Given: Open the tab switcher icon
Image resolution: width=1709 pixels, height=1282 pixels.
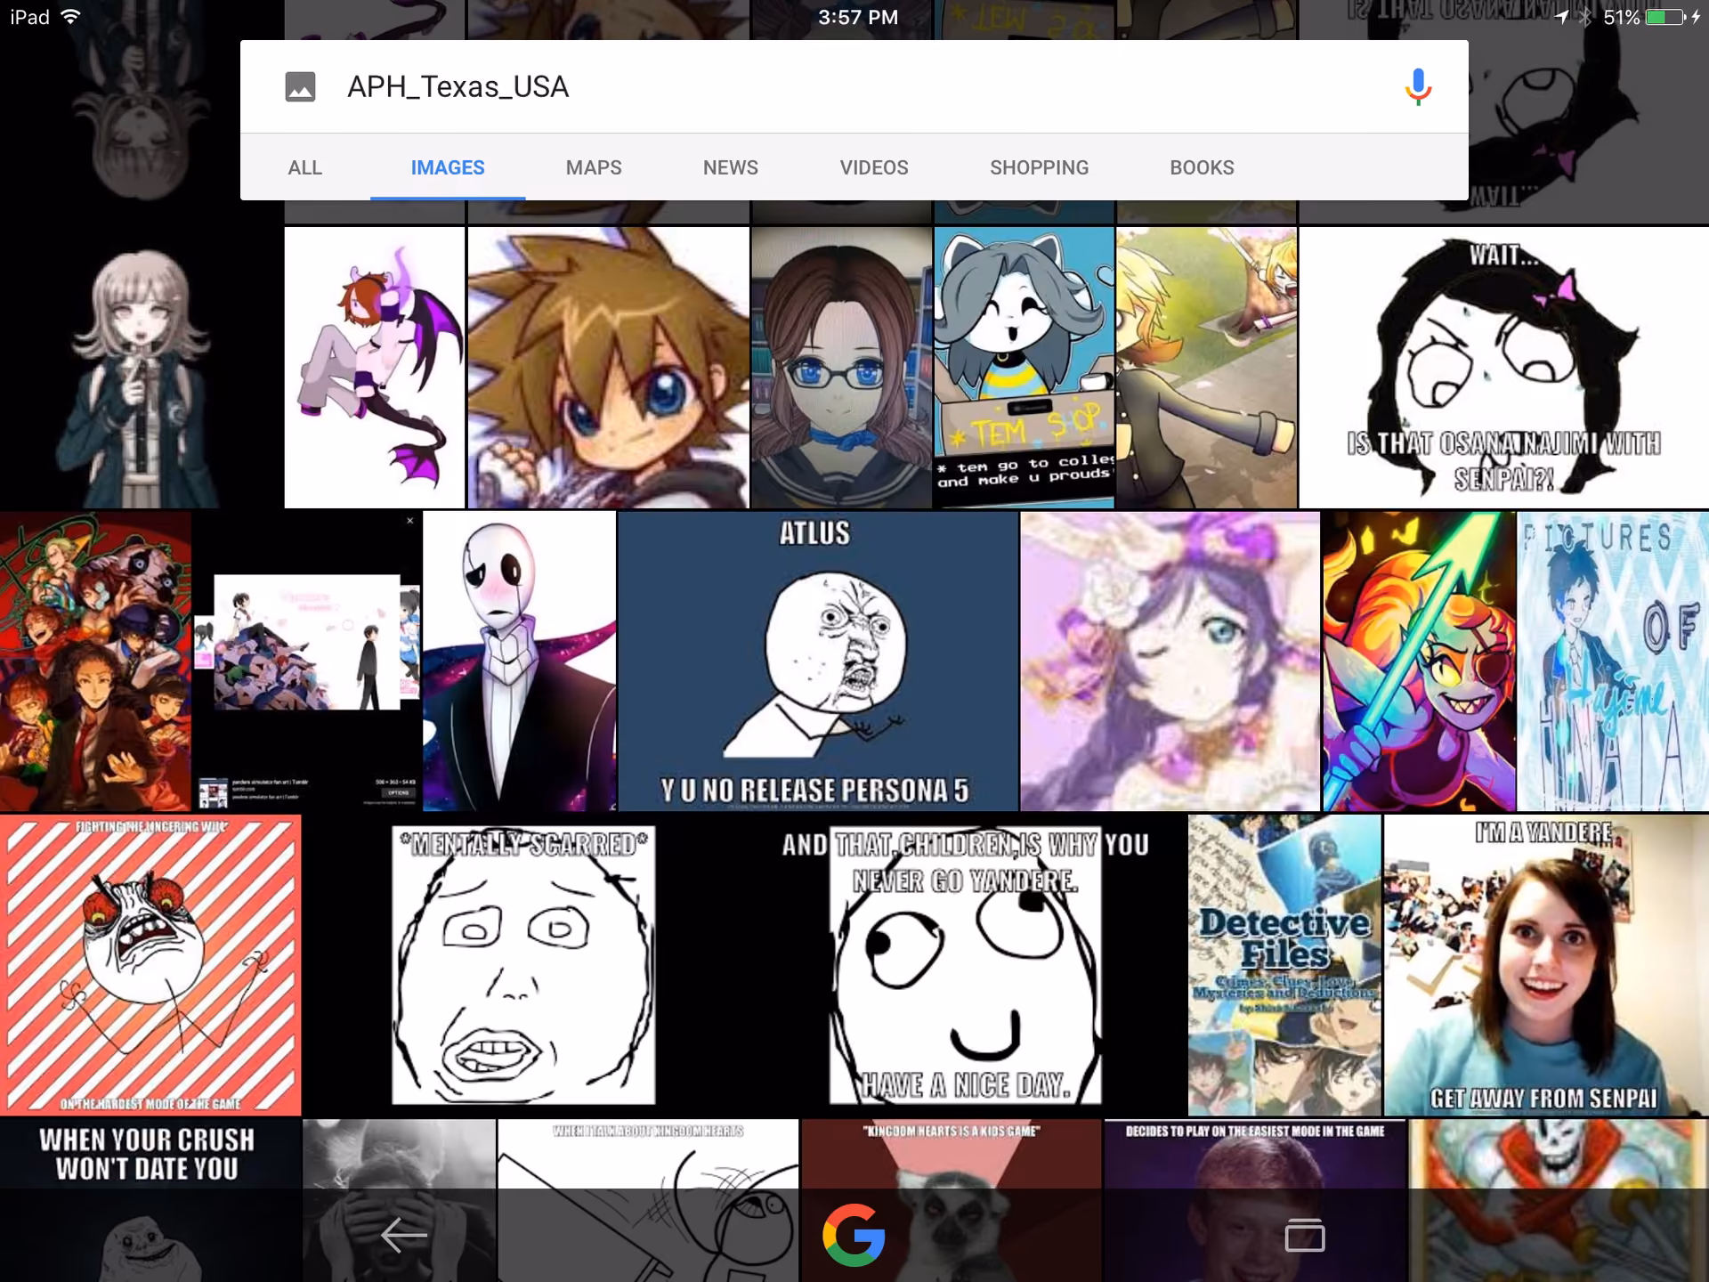Looking at the screenshot, I should (1305, 1236).
